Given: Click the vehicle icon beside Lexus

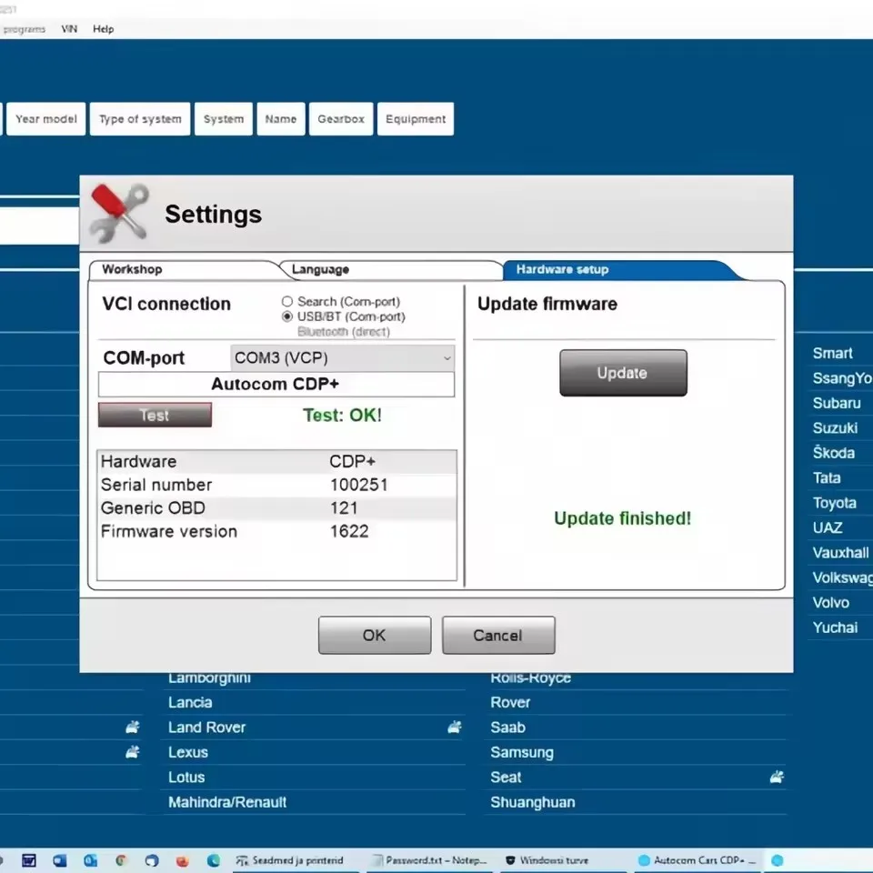Looking at the screenshot, I should click(133, 752).
